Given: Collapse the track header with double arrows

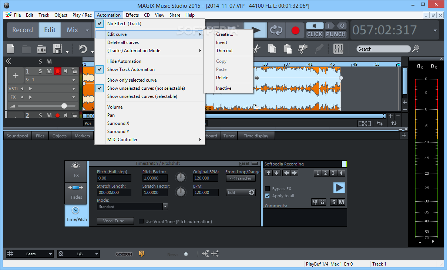Looking at the screenshot, I should point(8,61).
